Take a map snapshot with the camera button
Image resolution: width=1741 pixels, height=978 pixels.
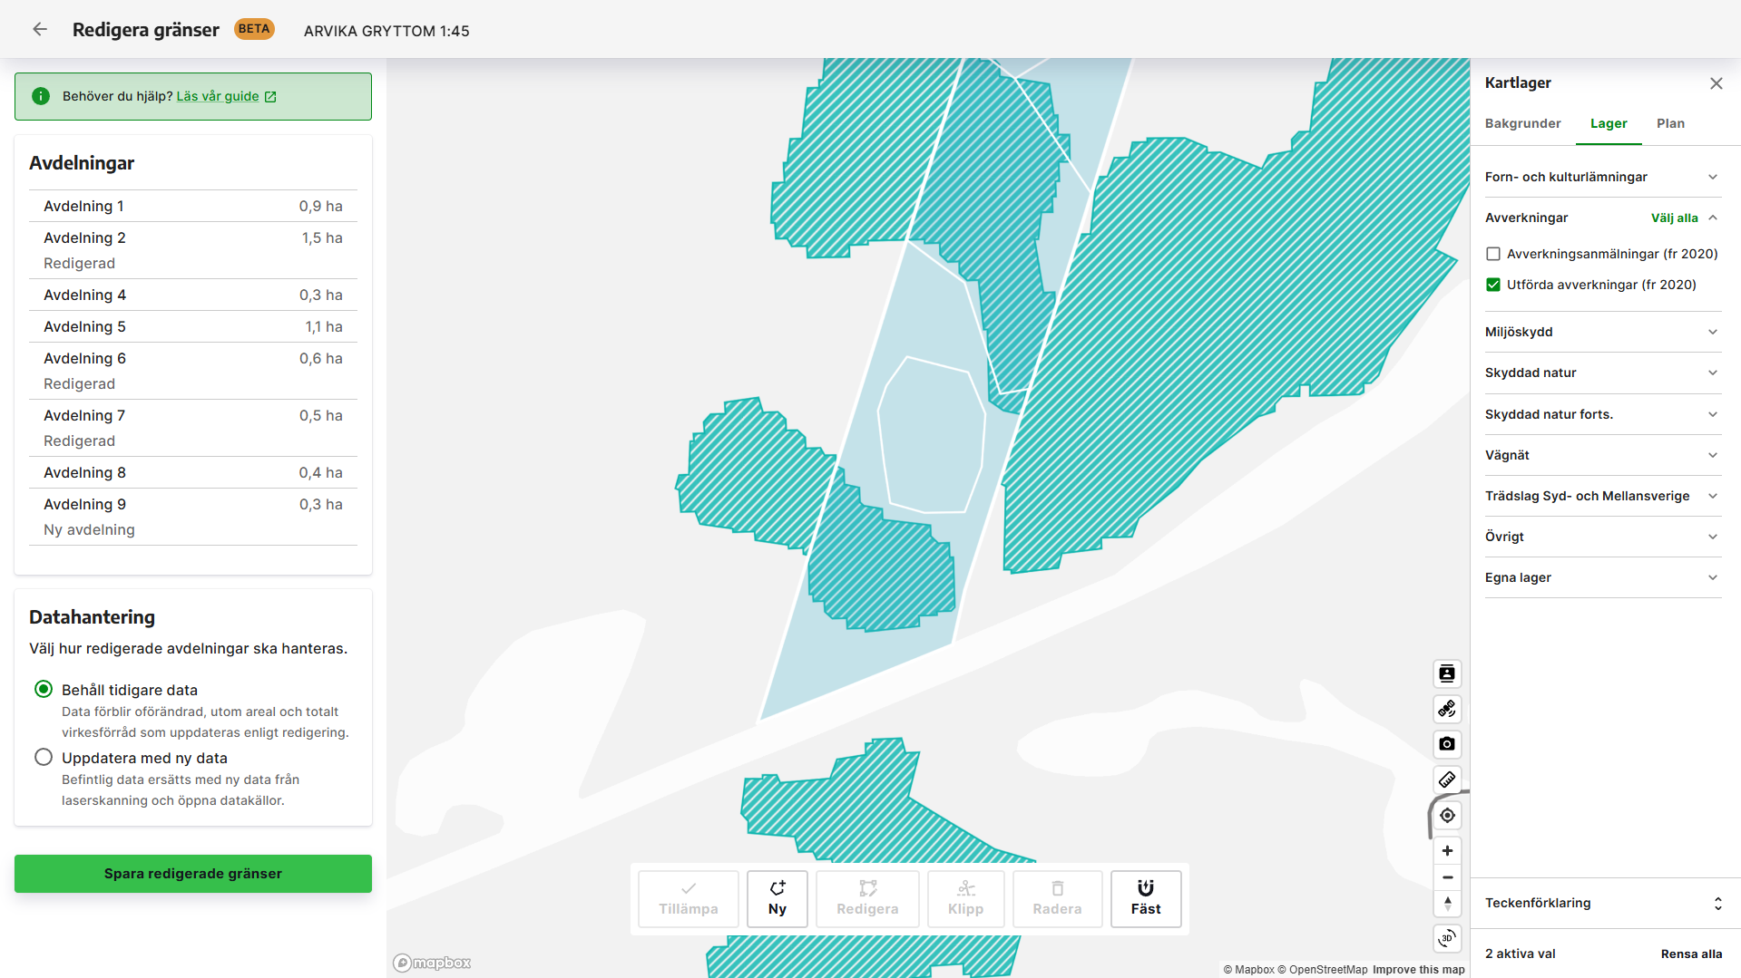1447,744
